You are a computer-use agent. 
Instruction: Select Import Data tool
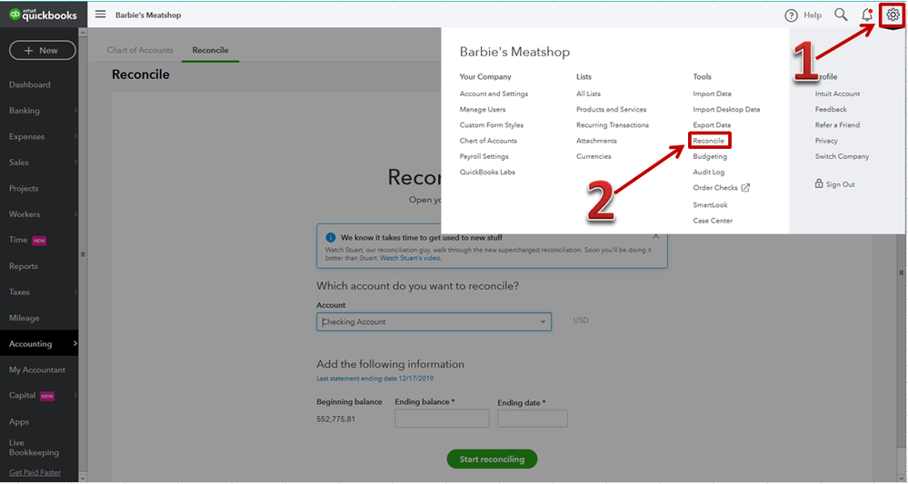coord(712,94)
